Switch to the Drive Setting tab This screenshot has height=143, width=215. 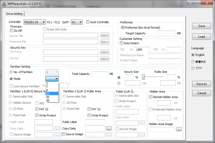pos(14,14)
